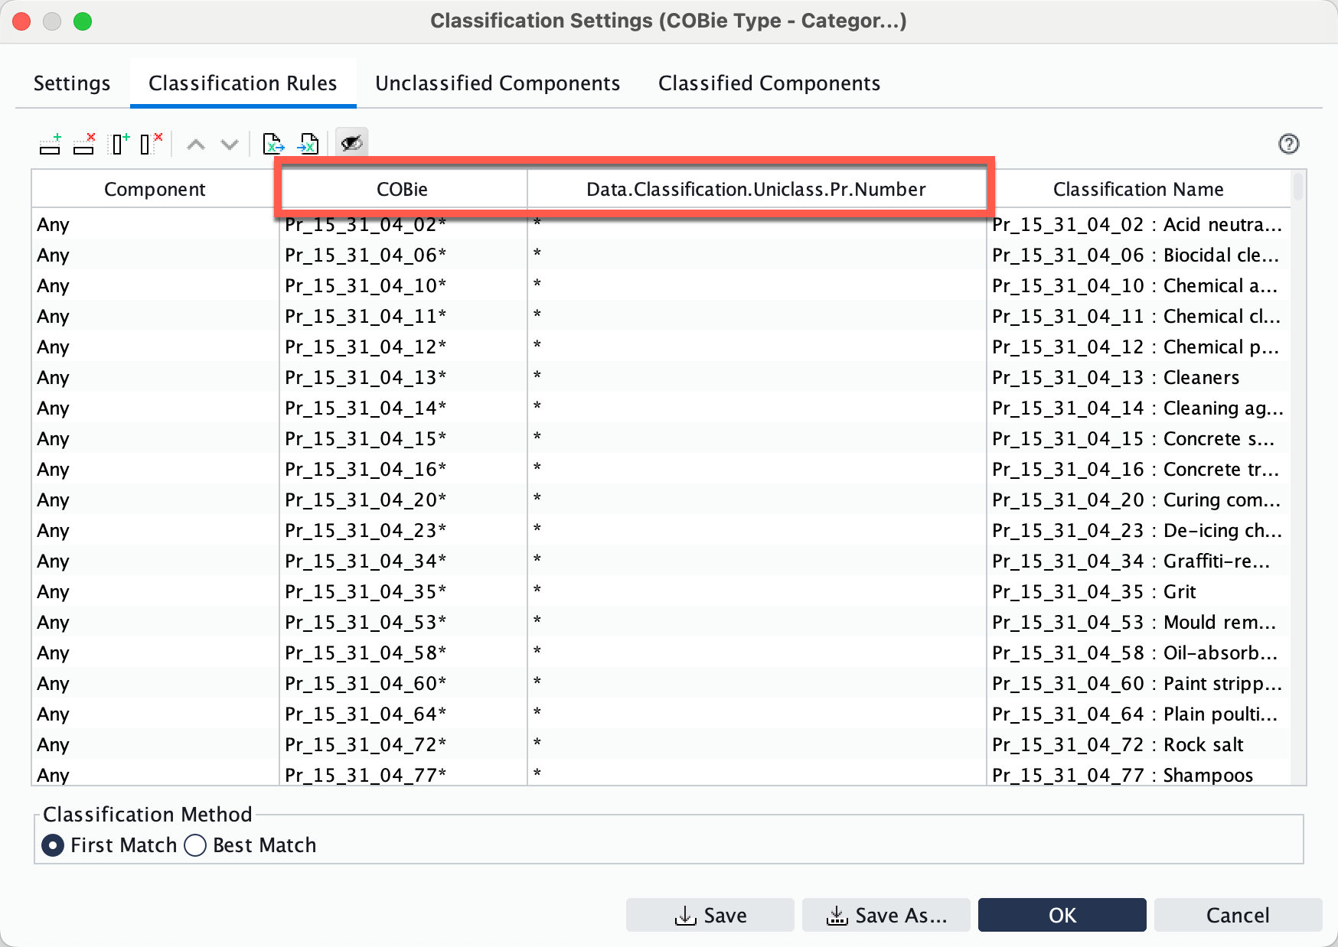
Task: Select cell Pr_15_31_04_34* in COBie column
Action: (403, 561)
